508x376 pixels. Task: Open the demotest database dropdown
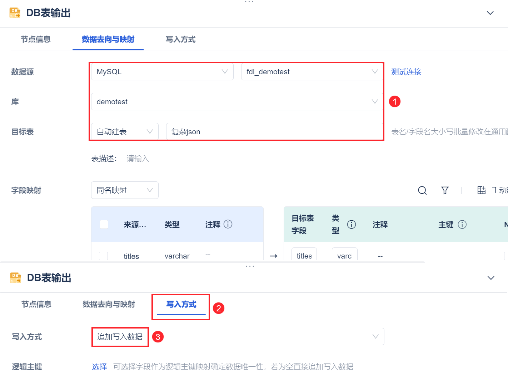click(237, 102)
